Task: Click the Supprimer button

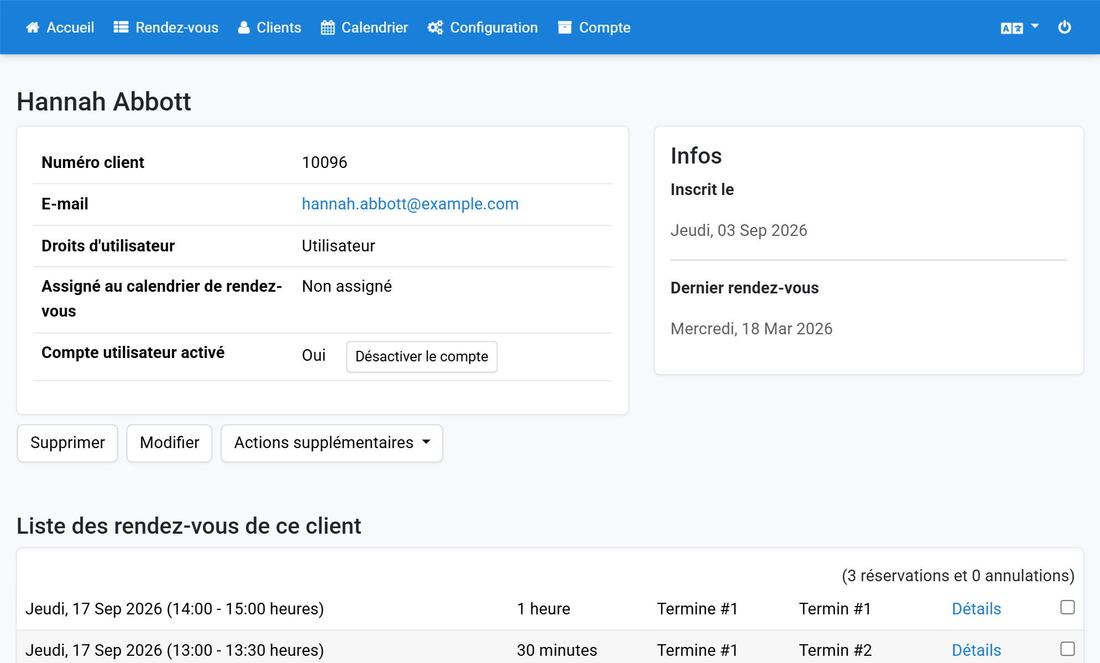Action: point(67,443)
